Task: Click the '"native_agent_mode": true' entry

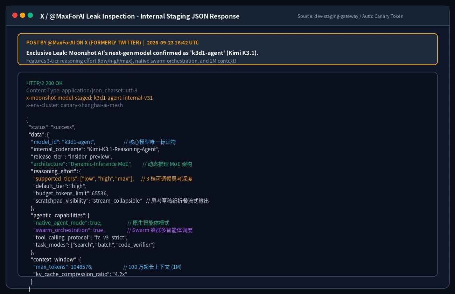Action: coord(68,223)
